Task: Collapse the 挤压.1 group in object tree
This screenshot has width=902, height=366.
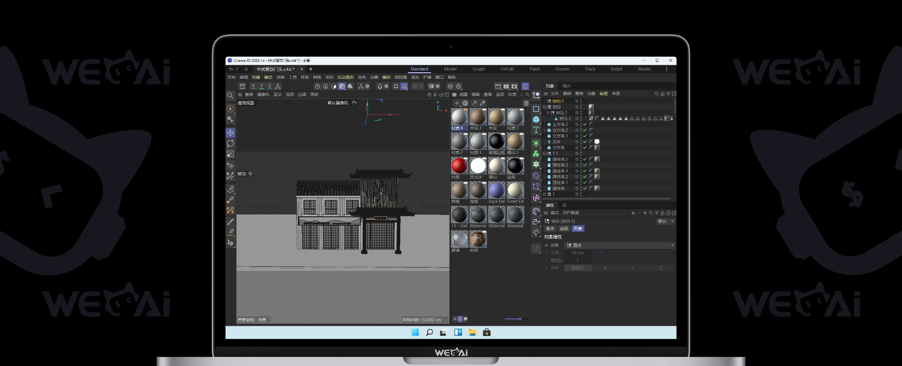Action: tap(548, 113)
